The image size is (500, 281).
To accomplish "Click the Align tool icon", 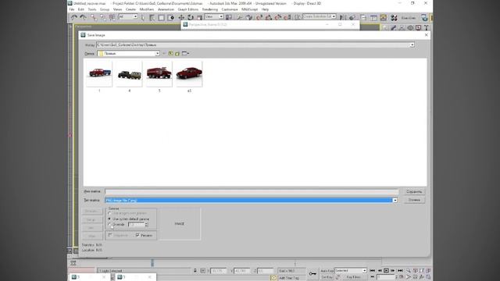I will 352,17.
